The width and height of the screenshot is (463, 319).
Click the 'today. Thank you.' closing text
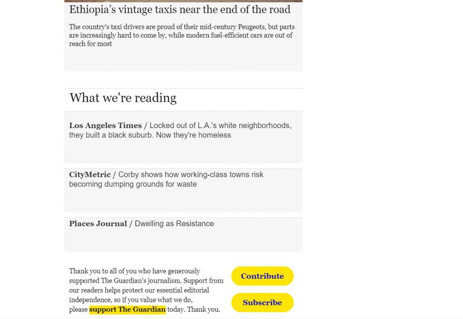coord(194,309)
